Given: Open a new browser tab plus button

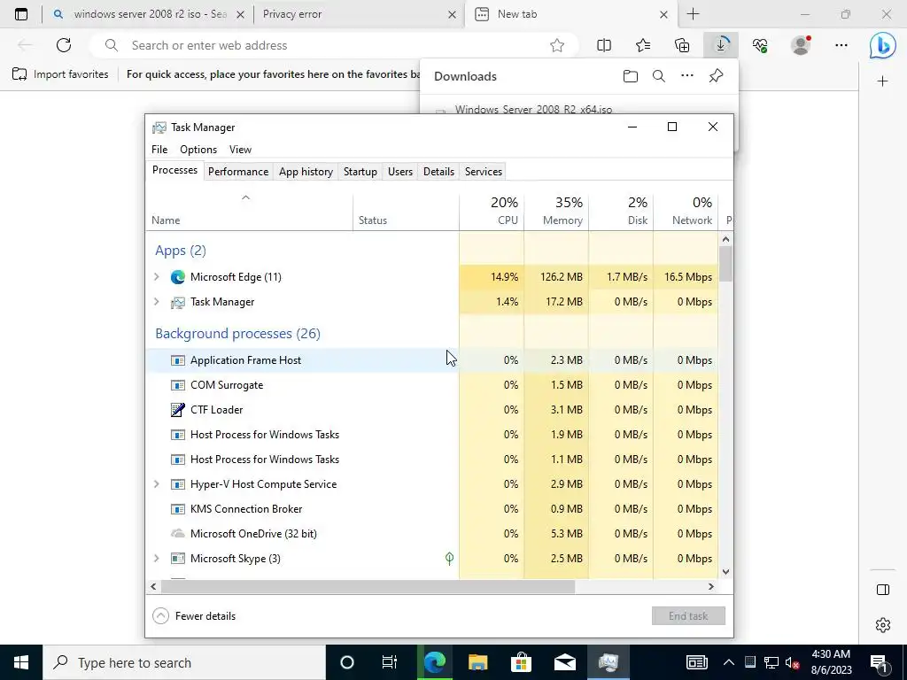Looking at the screenshot, I should (x=693, y=14).
